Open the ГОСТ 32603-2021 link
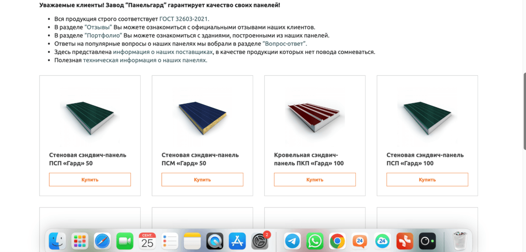526x252 pixels. [184, 19]
